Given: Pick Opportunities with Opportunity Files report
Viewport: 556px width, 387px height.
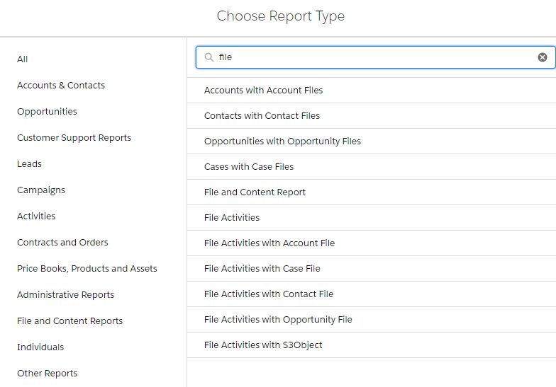Looking at the screenshot, I should click(282, 141).
